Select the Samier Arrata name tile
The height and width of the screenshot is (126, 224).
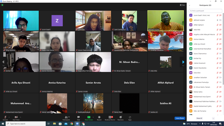93,83
